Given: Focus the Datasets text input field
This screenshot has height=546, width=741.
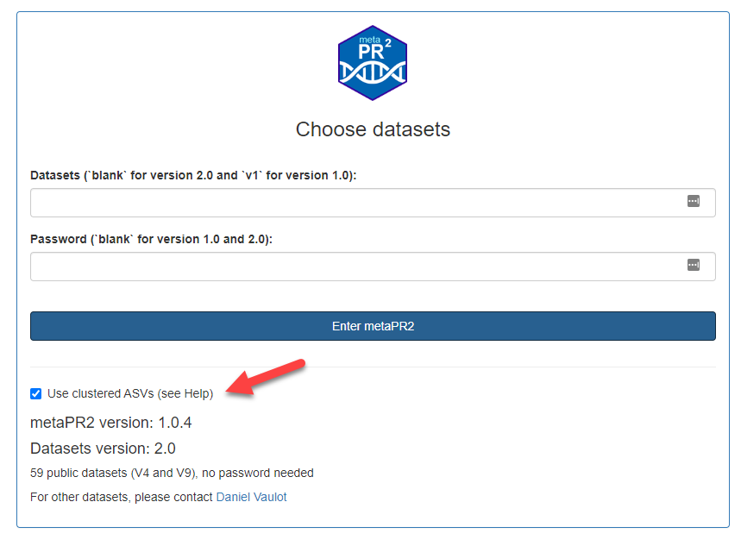Looking at the screenshot, I should (x=373, y=203).
